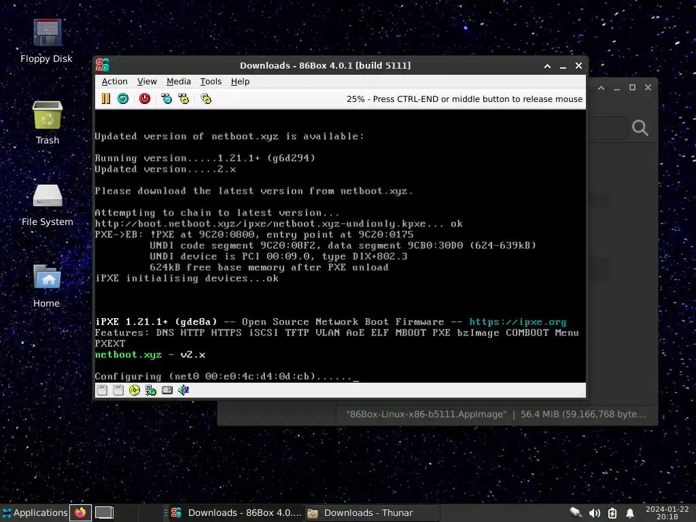Click the 'Running version.....1.21.1+ (g6d294)' line

click(205, 158)
